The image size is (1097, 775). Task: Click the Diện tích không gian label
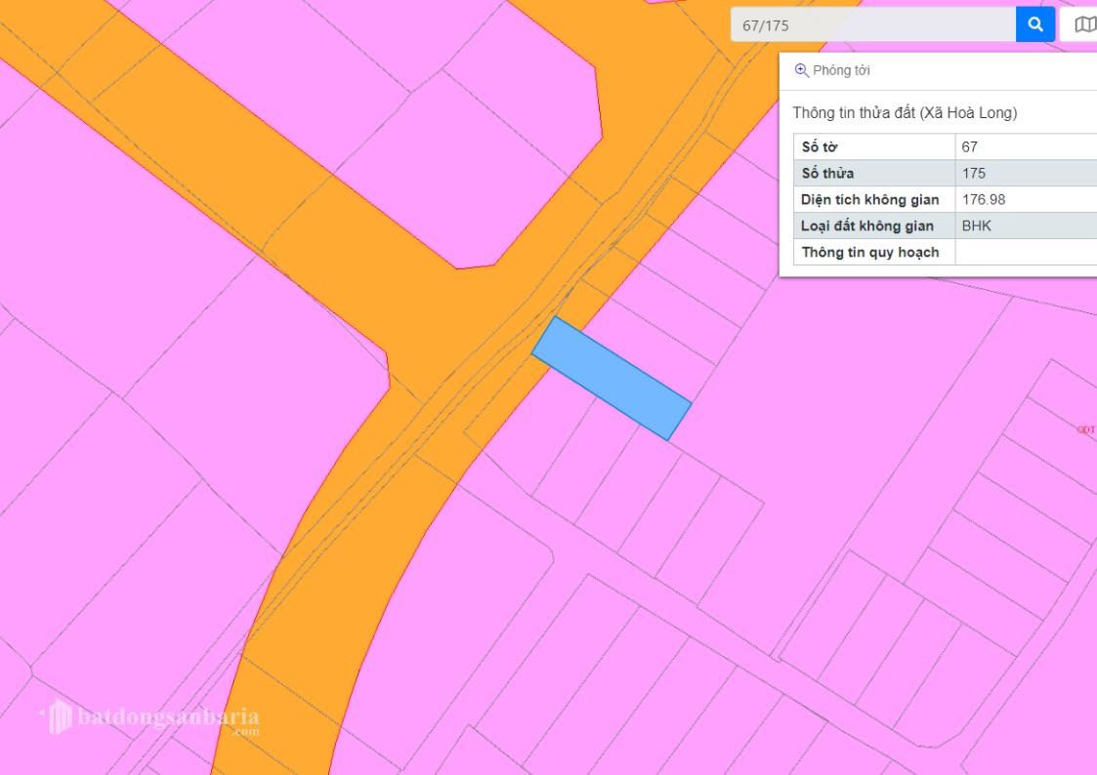click(869, 200)
